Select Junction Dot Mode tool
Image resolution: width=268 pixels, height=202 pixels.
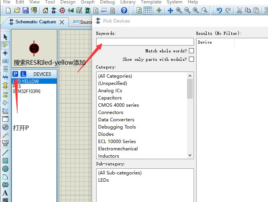[x=5, y=53]
